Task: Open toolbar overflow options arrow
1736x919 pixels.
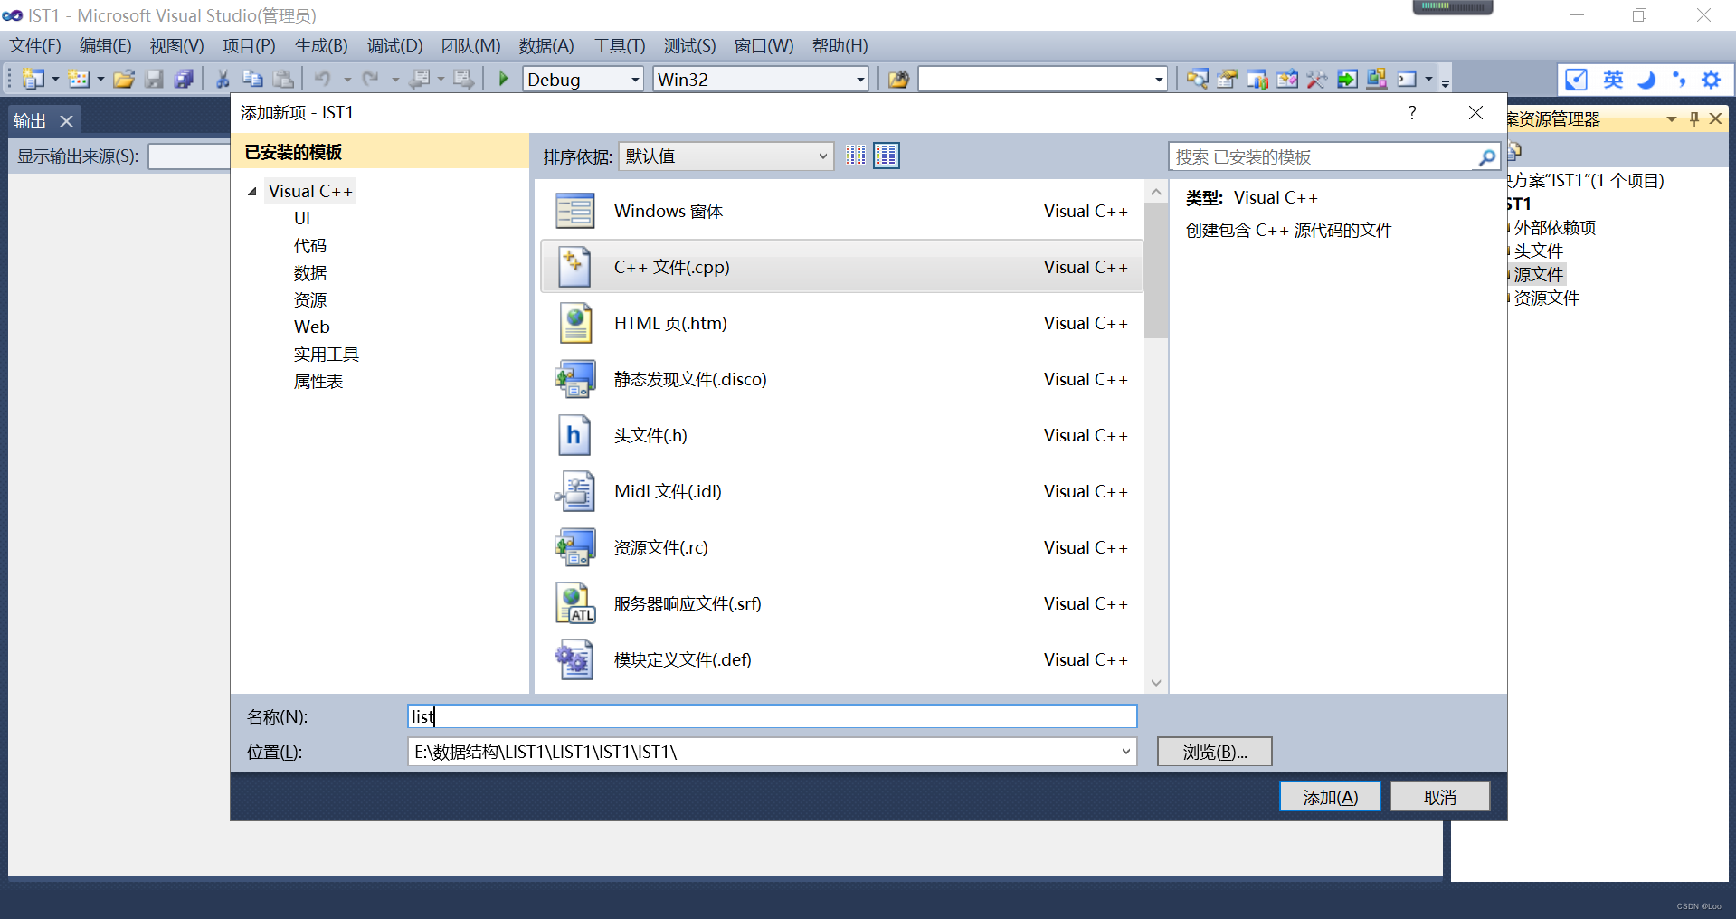Action: tap(1446, 82)
